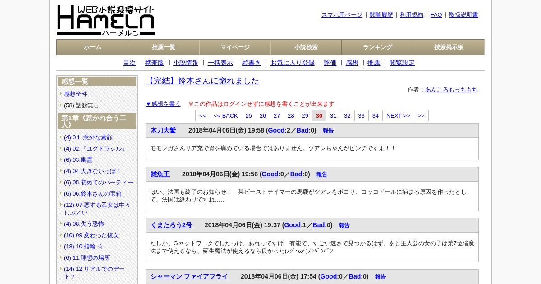Open 感想 in the sub menu
Viewport: 541px width, 284px height.
point(352,63)
